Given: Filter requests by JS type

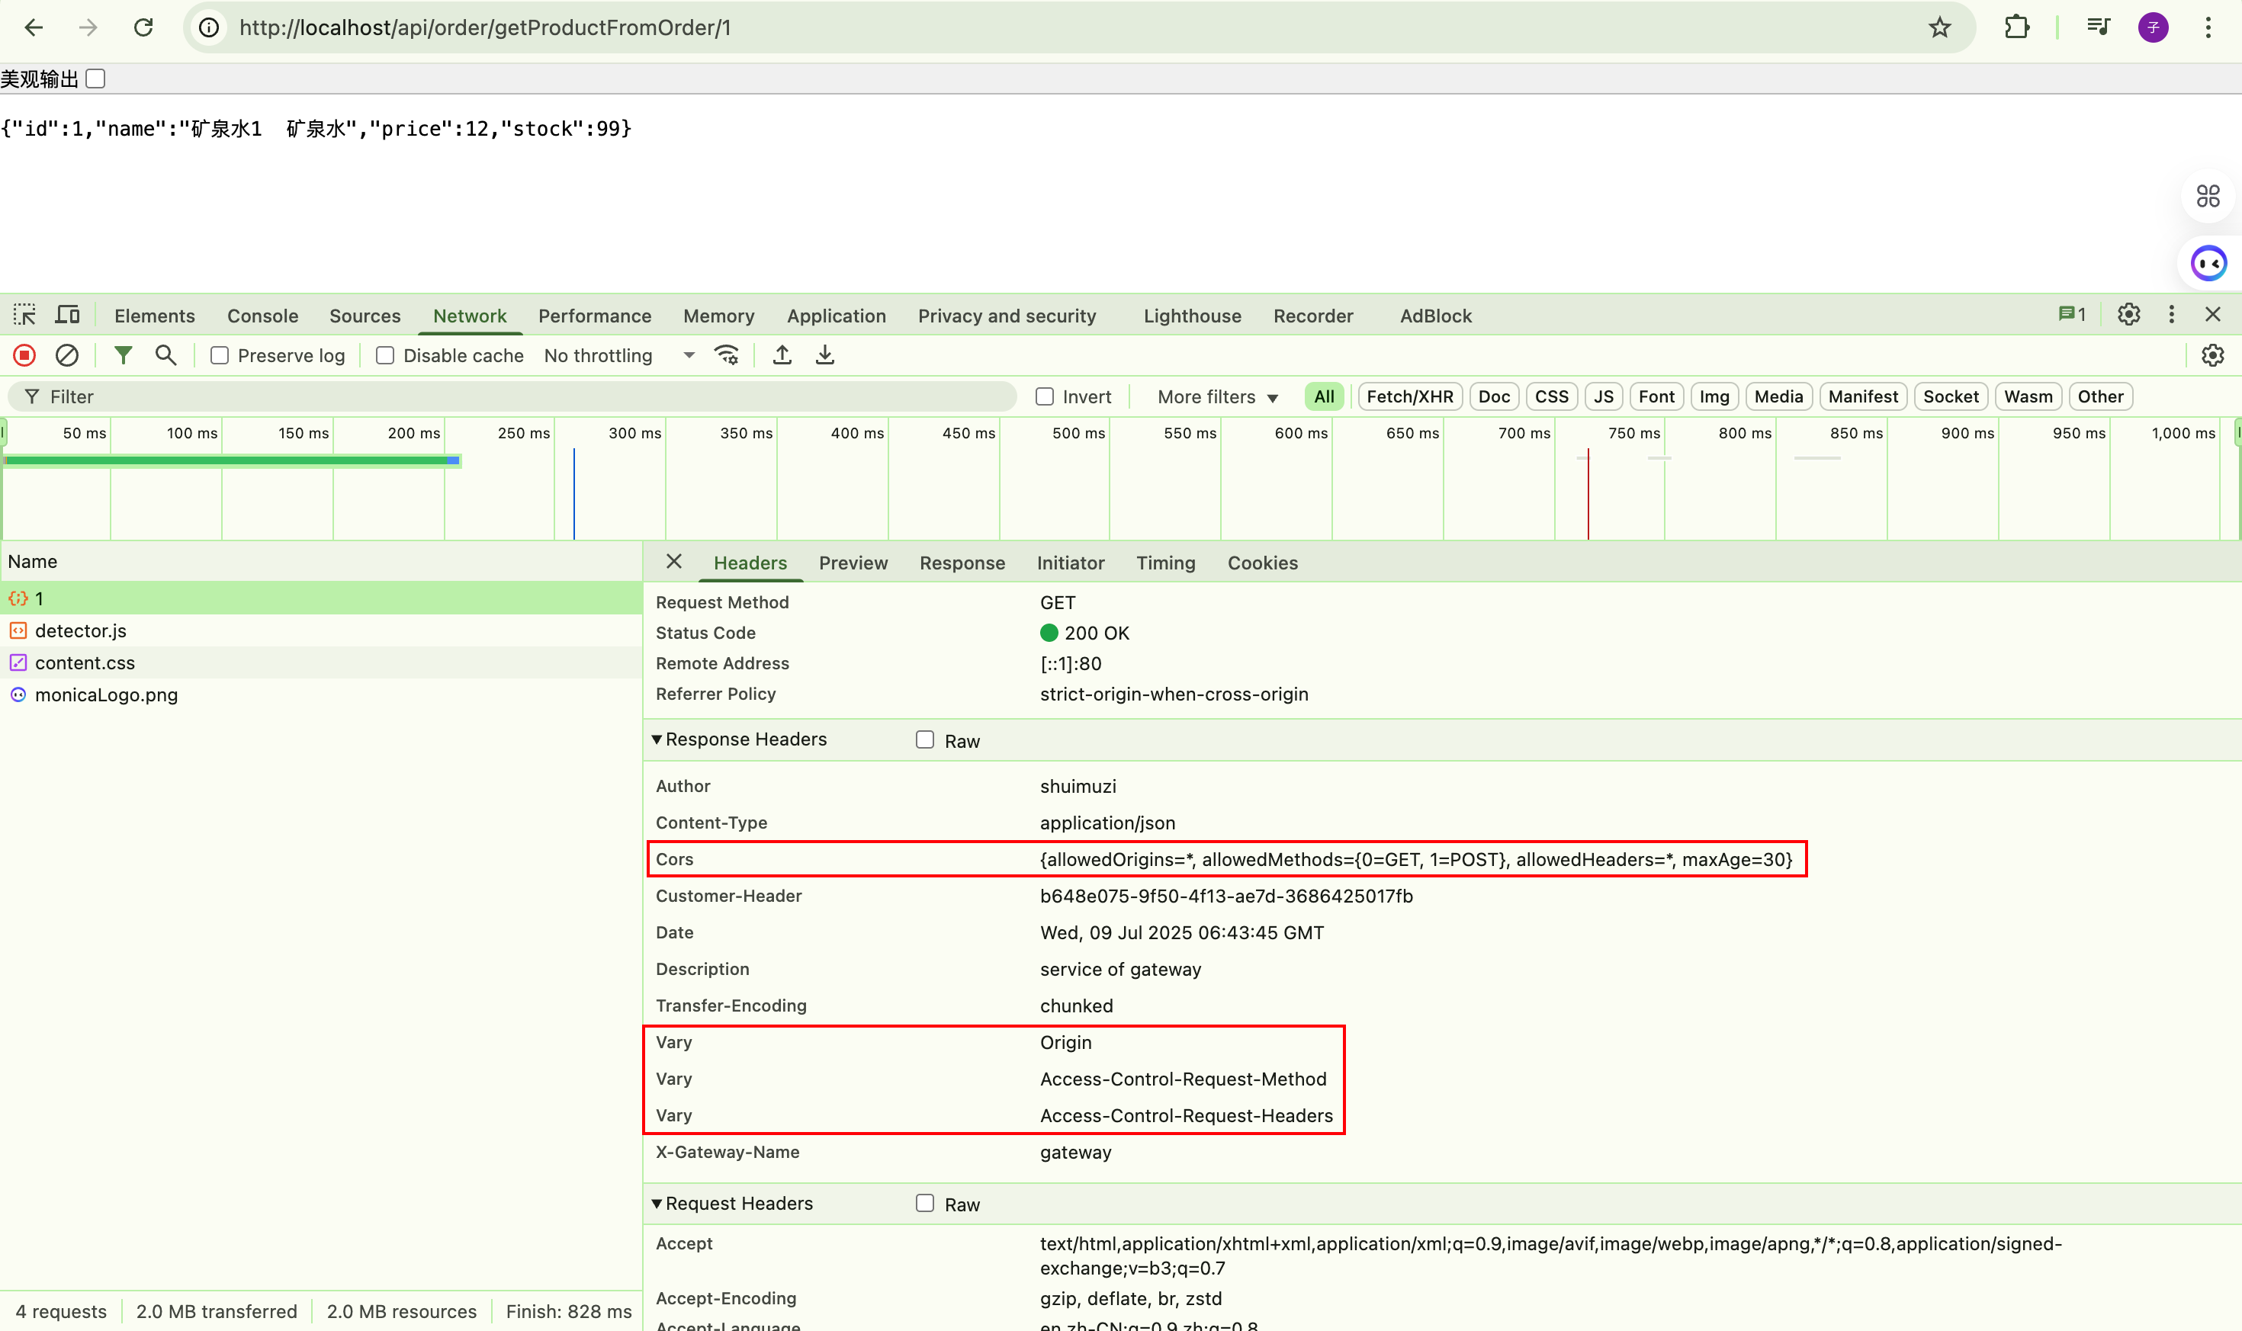Looking at the screenshot, I should tap(1603, 396).
